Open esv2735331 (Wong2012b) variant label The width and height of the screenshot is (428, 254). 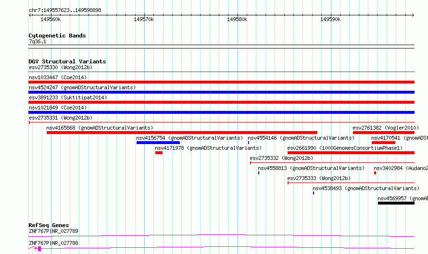pos(61,118)
